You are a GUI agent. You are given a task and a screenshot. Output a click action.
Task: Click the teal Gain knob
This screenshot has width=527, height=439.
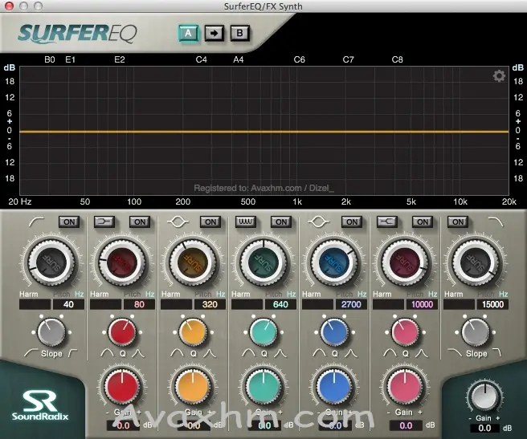click(x=263, y=387)
